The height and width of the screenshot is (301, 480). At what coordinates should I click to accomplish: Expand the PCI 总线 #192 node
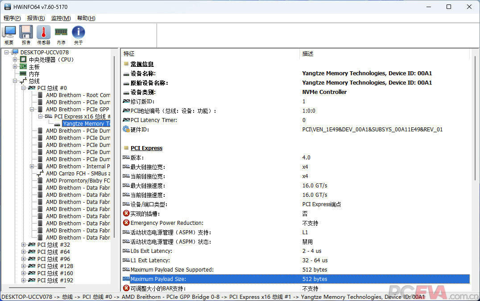click(x=23, y=280)
